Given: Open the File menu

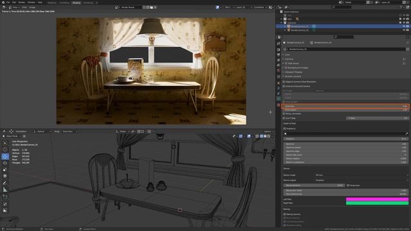Looking at the screenshot, I should (8, 3).
